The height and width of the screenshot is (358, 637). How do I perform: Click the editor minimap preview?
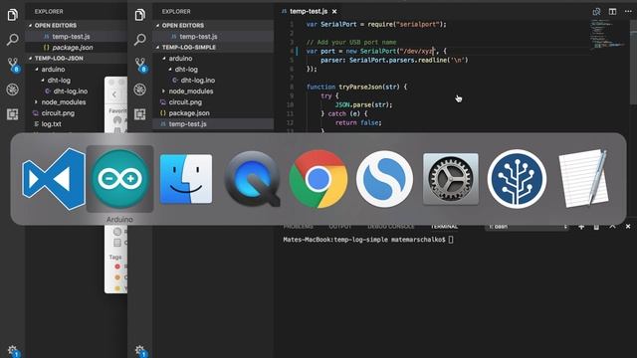[x=607, y=35]
